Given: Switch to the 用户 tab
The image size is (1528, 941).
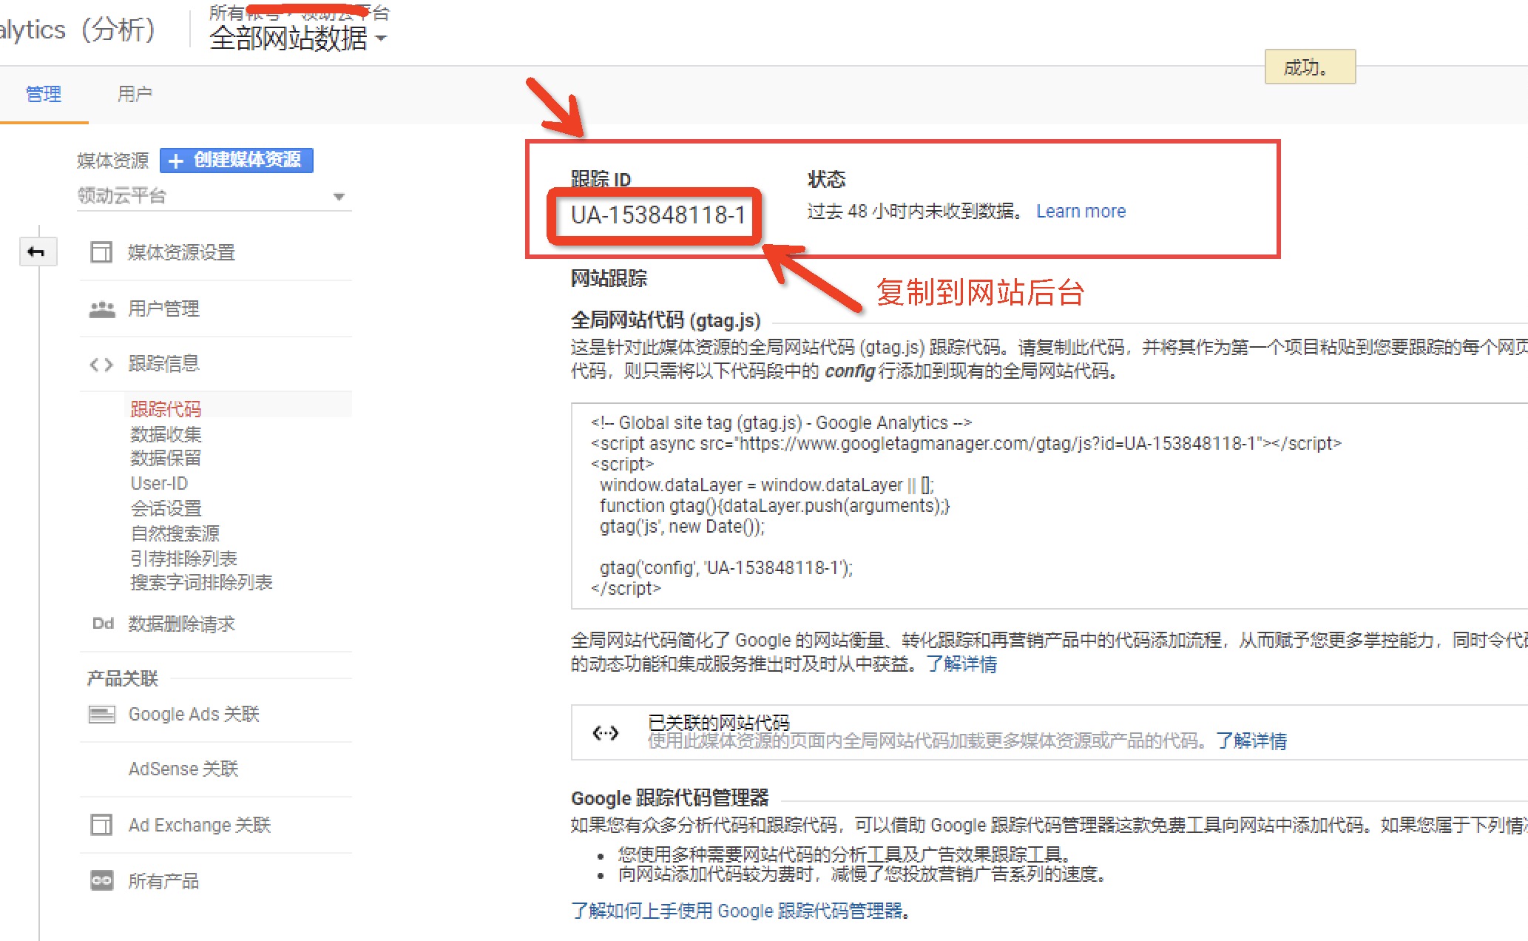Looking at the screenshot, I should click(x=135, y=94).
